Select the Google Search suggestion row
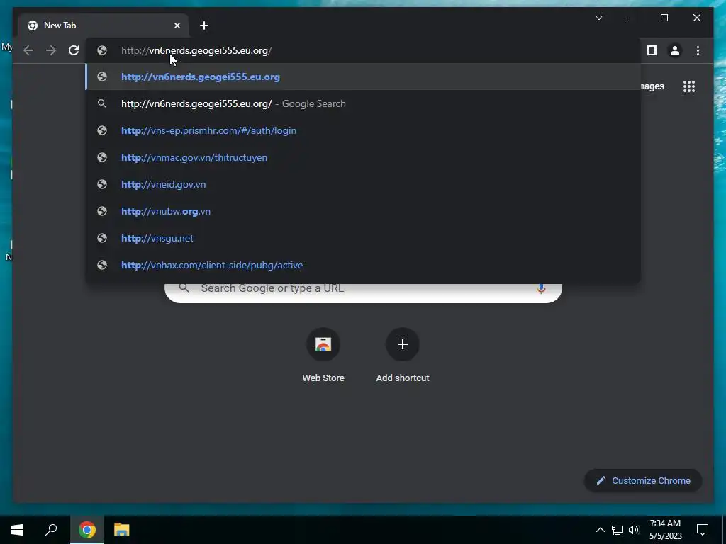 (363, 103)
